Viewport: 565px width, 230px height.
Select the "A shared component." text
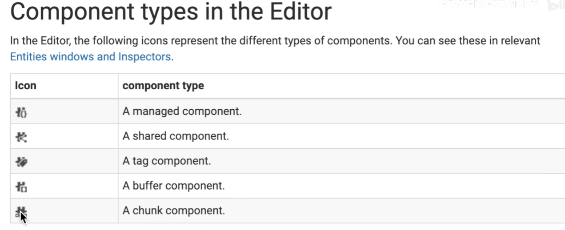[x=176, y=136]
